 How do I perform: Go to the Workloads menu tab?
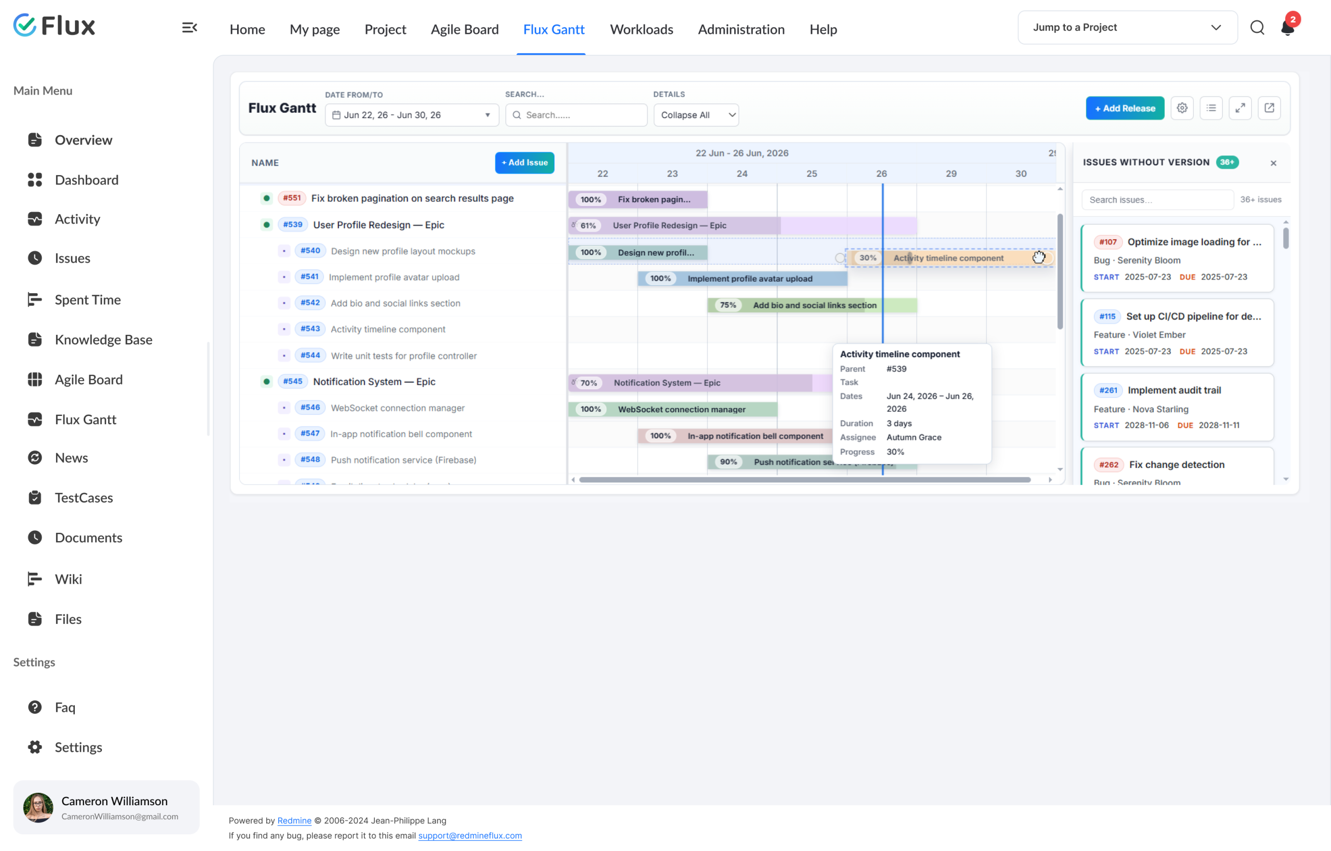click(x=641, y=29)
